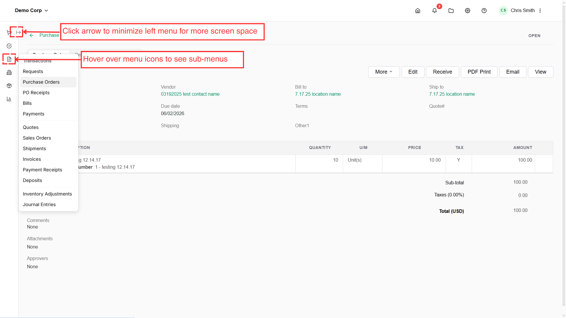Select Shipments in the submenu

pos(48,149)
